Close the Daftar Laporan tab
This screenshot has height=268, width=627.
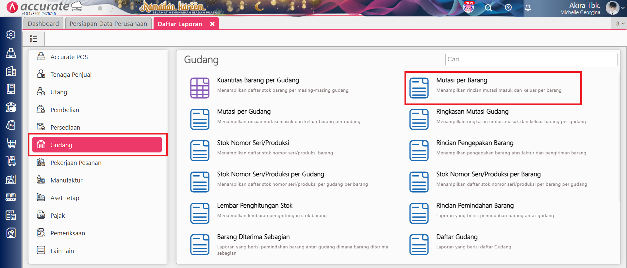(212, 24)
